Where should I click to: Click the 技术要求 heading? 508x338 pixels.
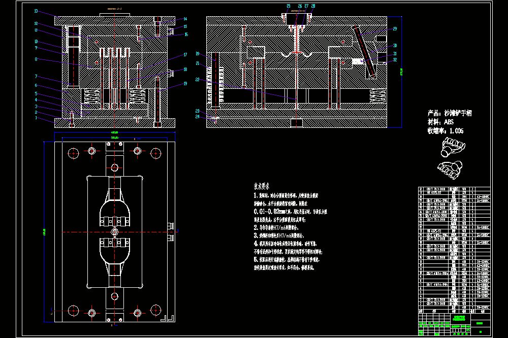pyautogui.click(x=262, y=186)
